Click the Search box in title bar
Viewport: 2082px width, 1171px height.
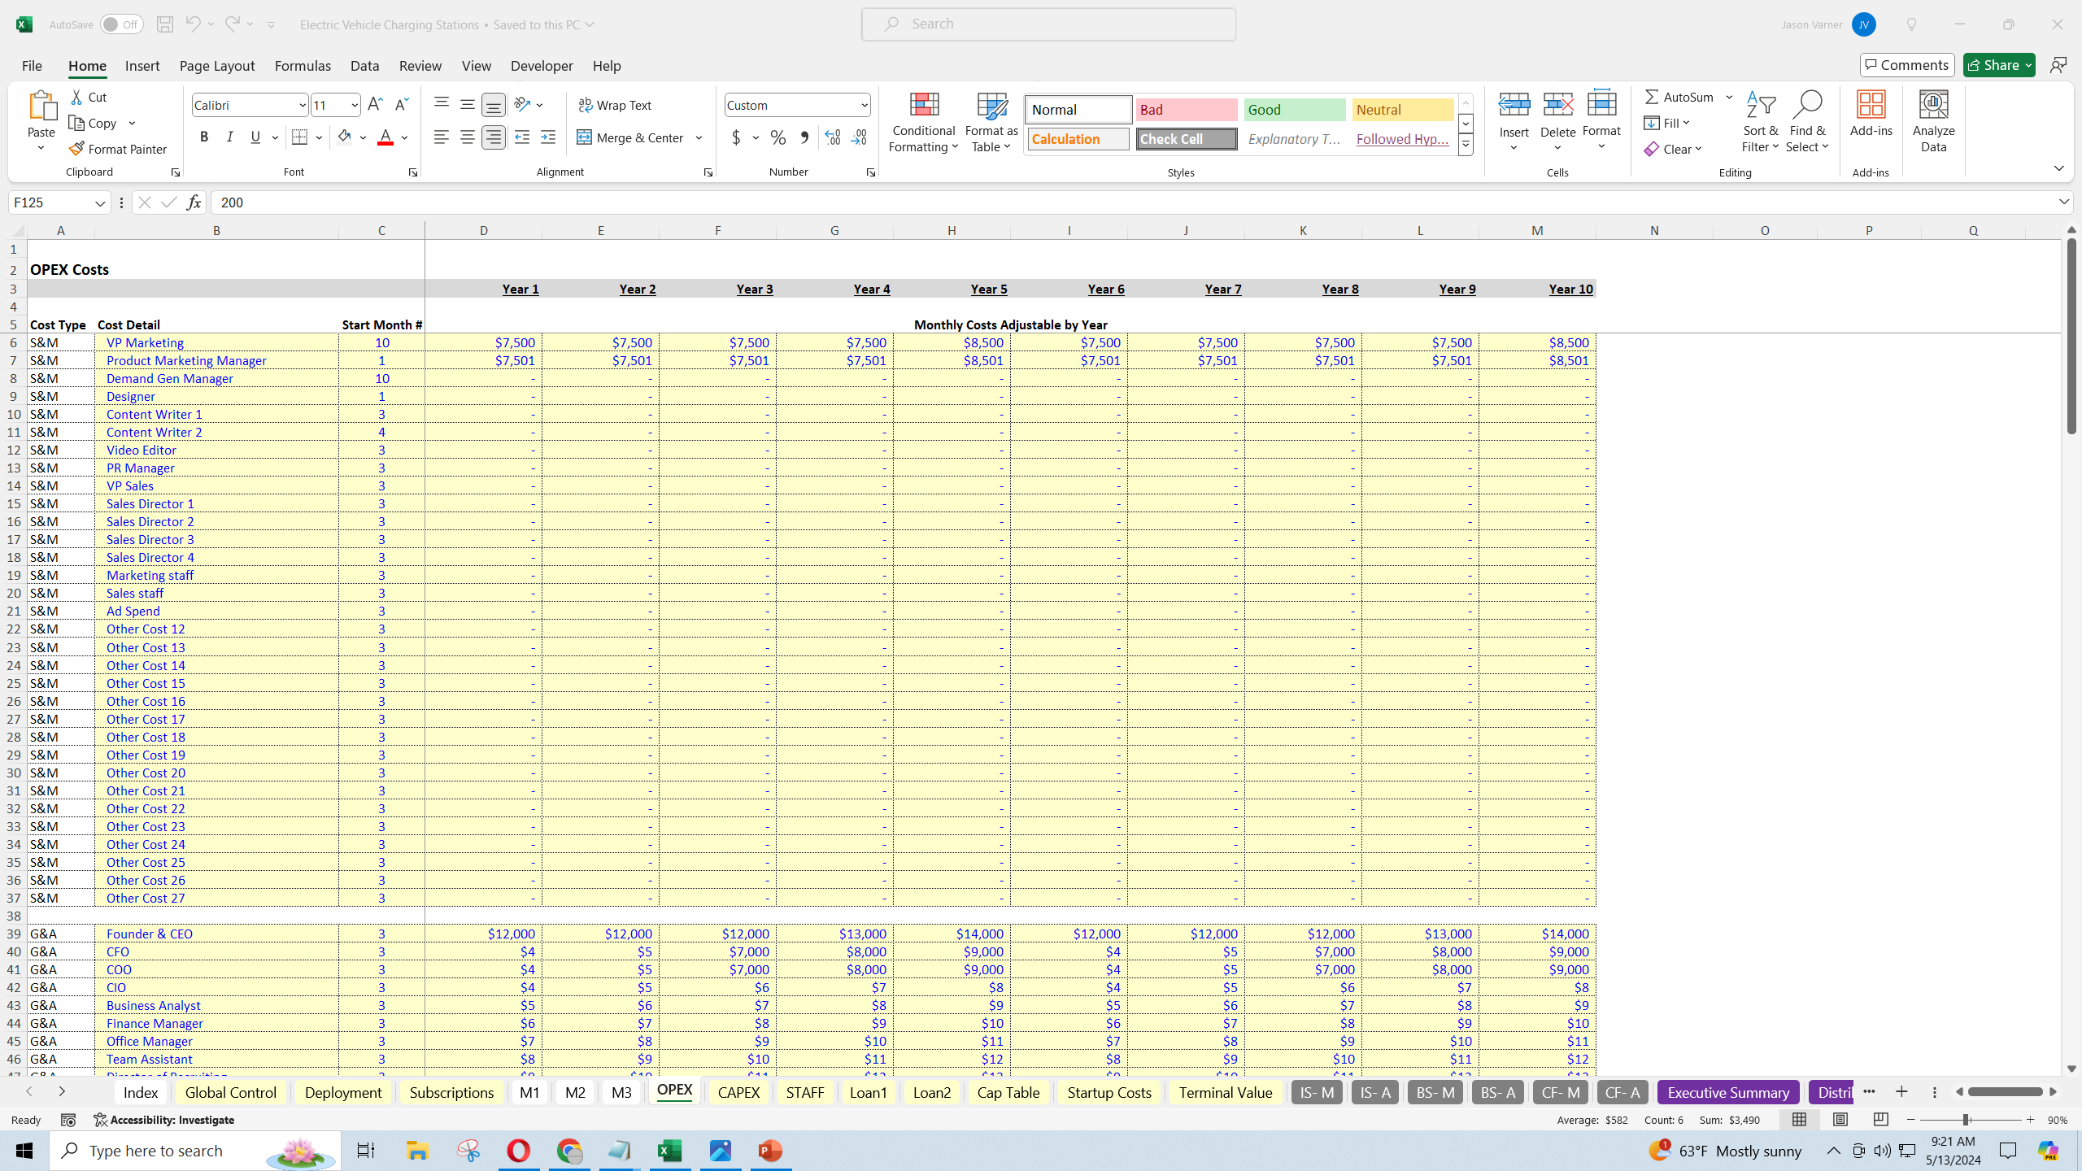pos(1049,24)
